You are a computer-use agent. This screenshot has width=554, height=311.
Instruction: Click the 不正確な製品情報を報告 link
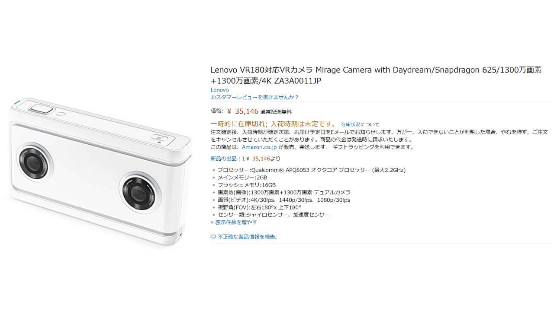point(248,237)
